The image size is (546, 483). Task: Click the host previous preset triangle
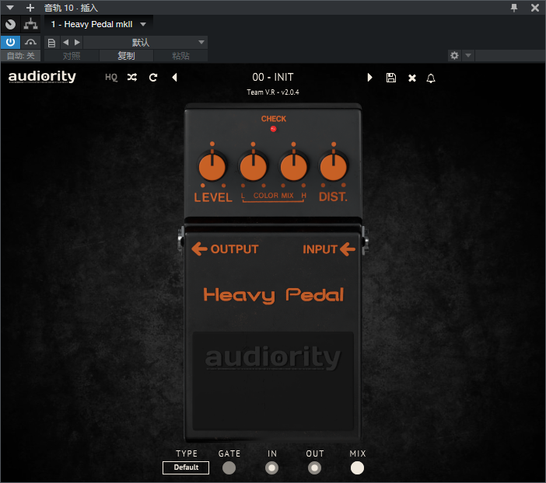pyautogui.click(x=66, y=43)
